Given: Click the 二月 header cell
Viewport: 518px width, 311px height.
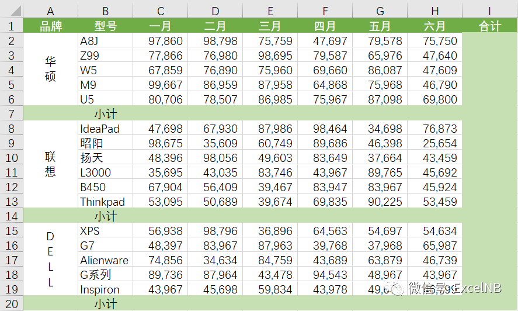Looking at the screenshot, I should (215, 26).
